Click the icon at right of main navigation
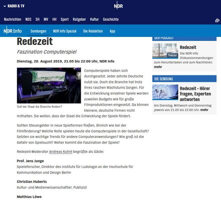The height and width of the screenshot is (200, 221). pos(217,20)
